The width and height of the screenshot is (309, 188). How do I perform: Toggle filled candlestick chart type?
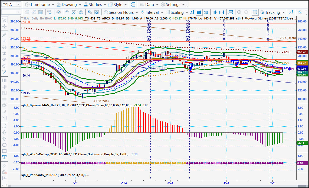(199, 12)
